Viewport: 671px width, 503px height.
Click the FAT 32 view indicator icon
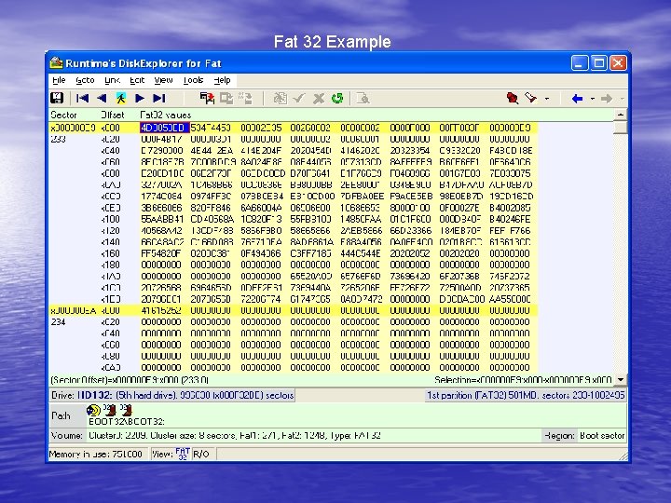(x=183, y=454)
